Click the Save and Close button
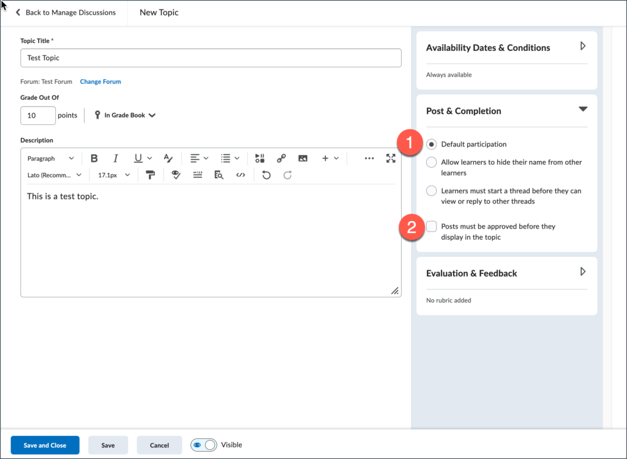 [x=45, y=445]
